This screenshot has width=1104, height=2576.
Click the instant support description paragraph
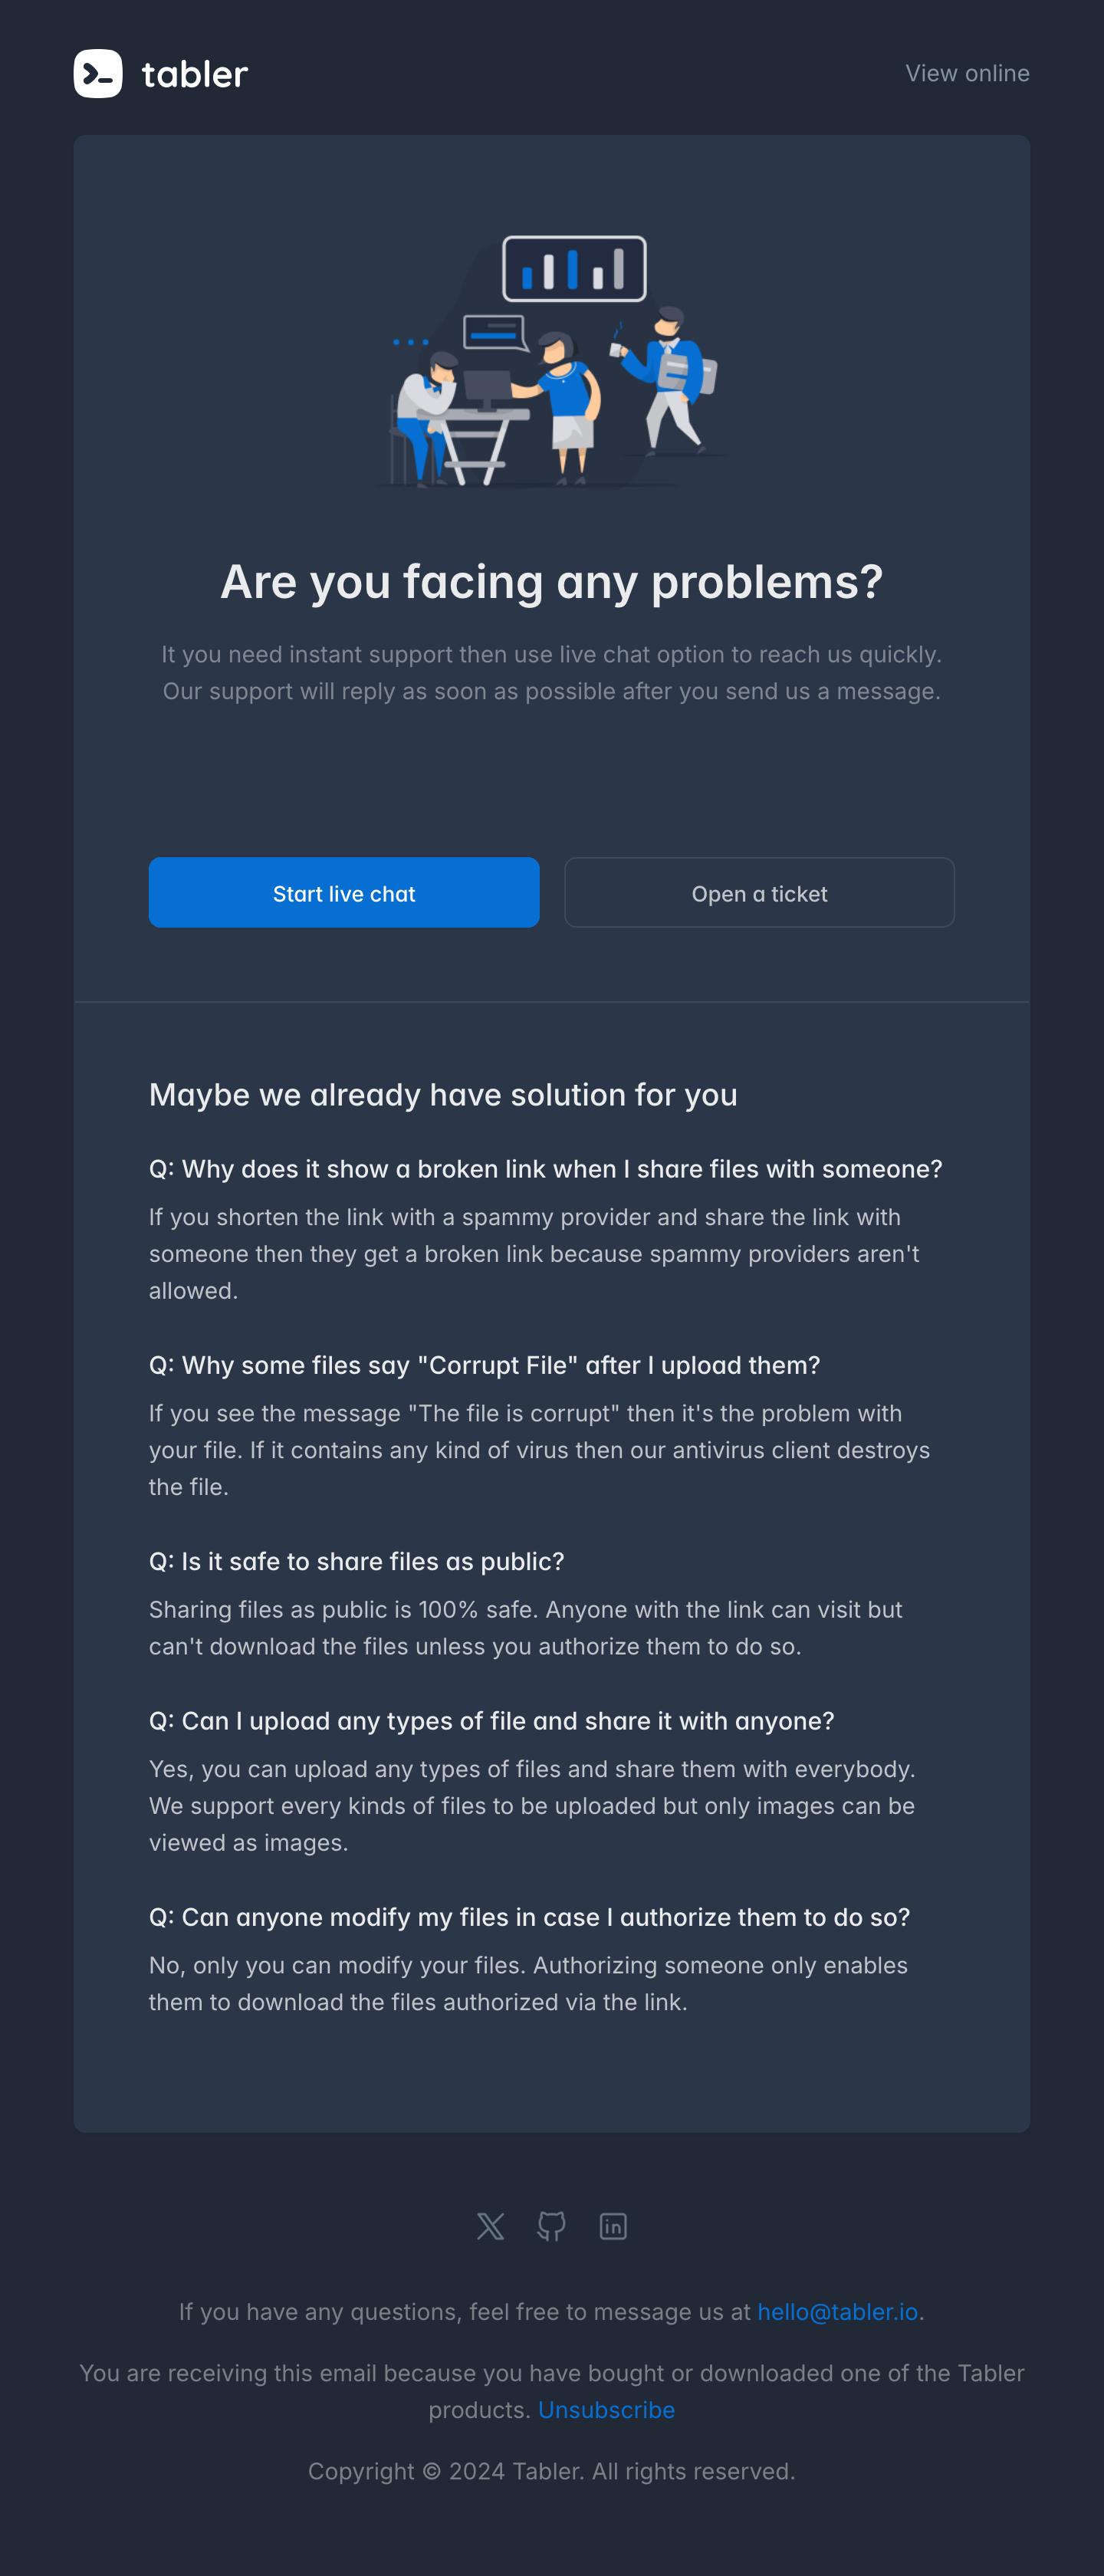552,673
